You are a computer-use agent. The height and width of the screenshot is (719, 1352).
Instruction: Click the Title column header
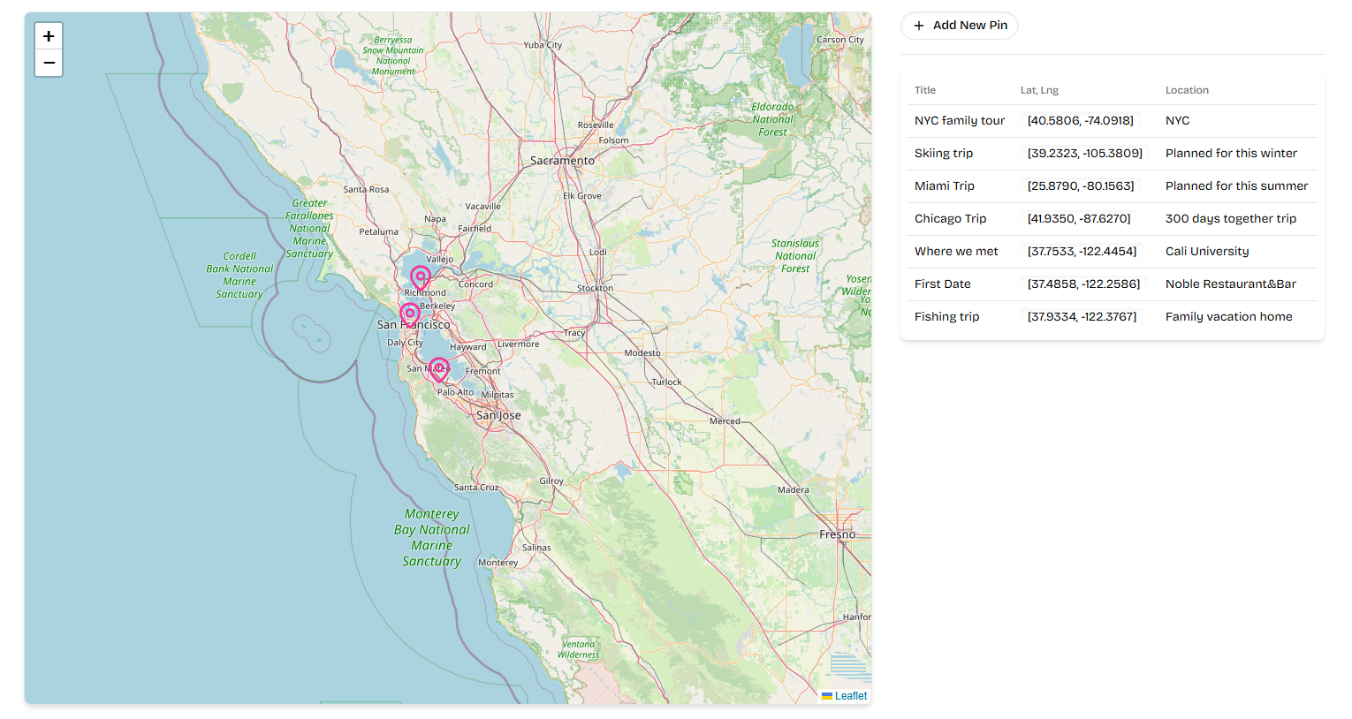(924, 90)
